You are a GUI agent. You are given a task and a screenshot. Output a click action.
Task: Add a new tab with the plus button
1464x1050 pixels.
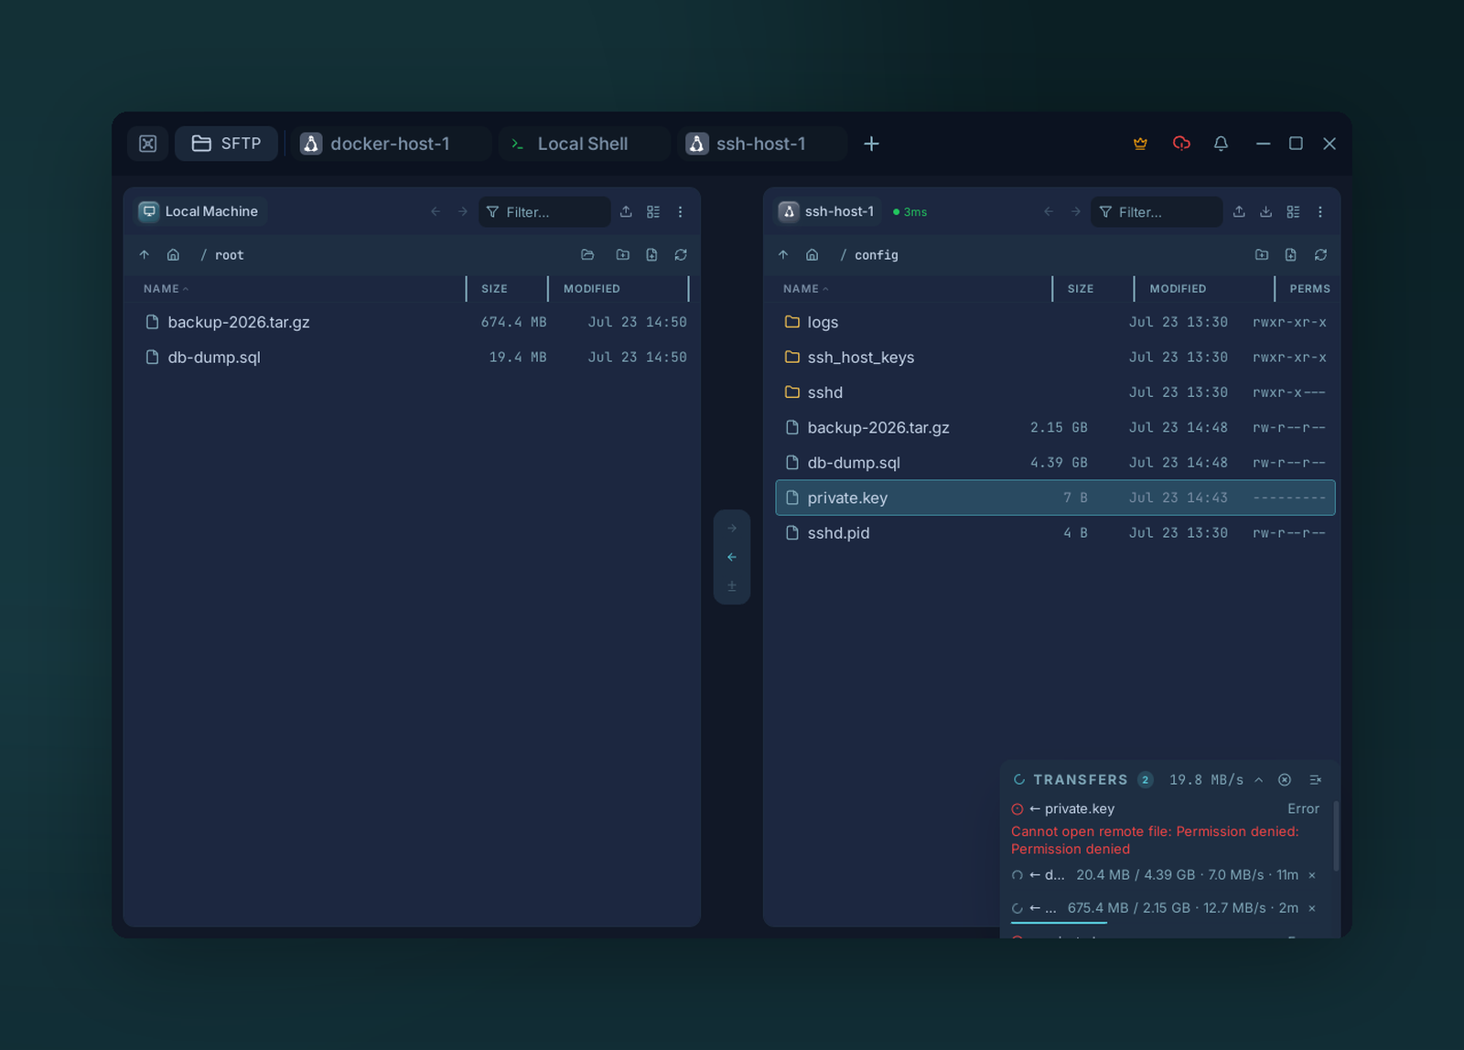click(x=871, y=144)
